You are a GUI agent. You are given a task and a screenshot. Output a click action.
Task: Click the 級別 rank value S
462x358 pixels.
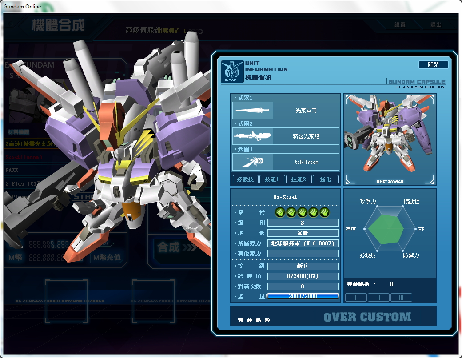coord(303,223)
